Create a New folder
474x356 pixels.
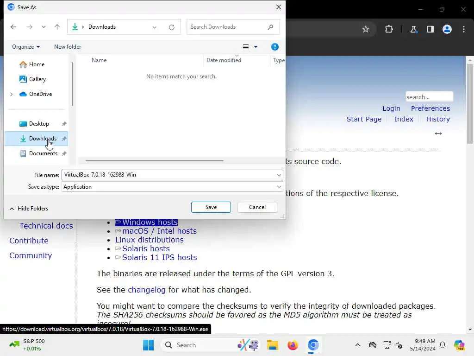68,47
